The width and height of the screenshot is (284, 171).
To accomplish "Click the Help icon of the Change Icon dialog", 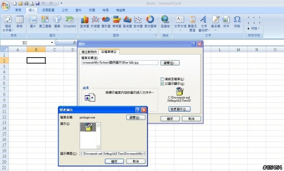I will (138, 110).
